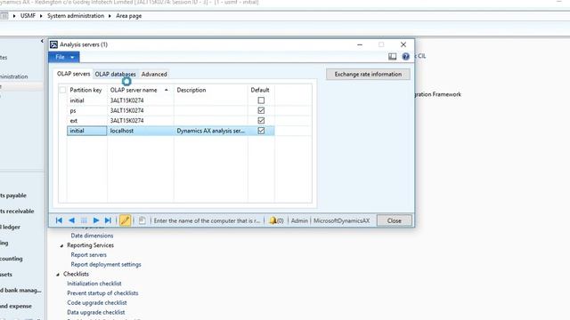Jump to last record arrow
This screenshot has width=570, height=320.
[x=108, y=220]
